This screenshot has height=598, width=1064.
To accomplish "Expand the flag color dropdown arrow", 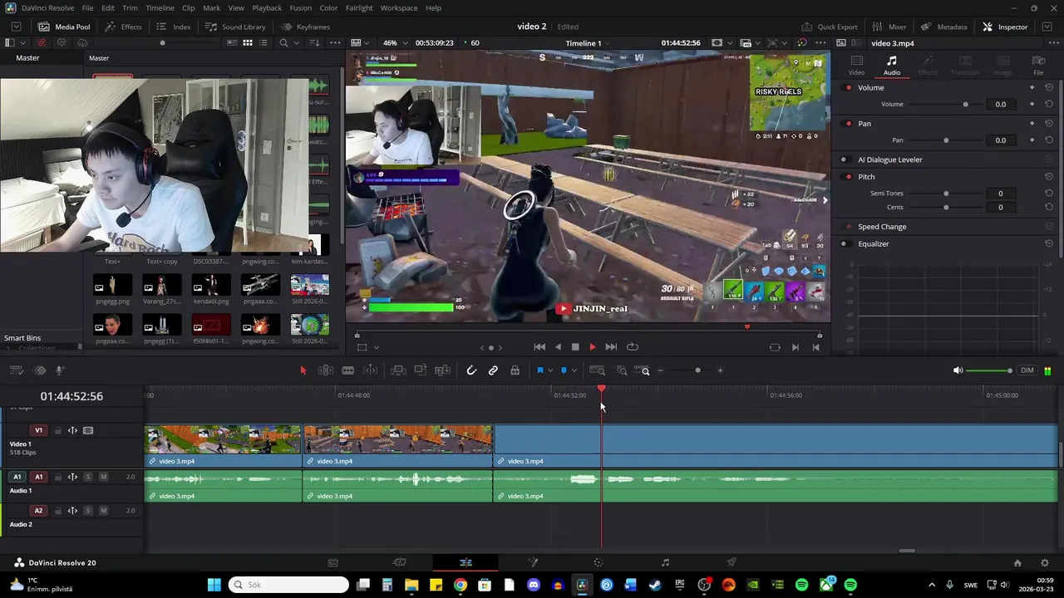I will 549,370.
